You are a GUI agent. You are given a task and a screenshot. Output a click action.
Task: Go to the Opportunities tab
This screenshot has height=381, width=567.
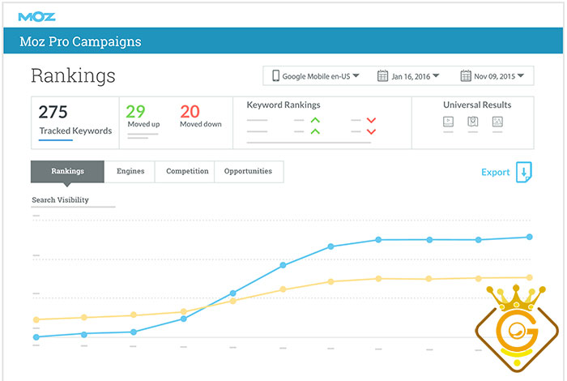pyautogui.click(x=248, y=171)
